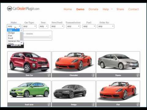Image resolution: width=147 pixels, height=110 pixels.
Task: Open info icon on Test Car card
Action: [x=49, y=75]
